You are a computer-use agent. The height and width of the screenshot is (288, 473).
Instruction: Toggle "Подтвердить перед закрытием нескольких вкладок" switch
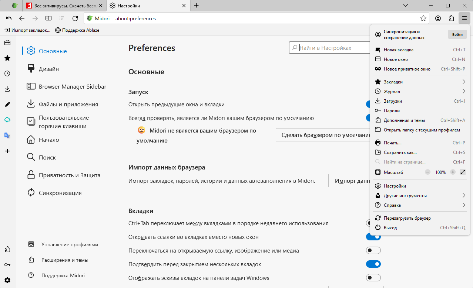click(x=373, y=264)
